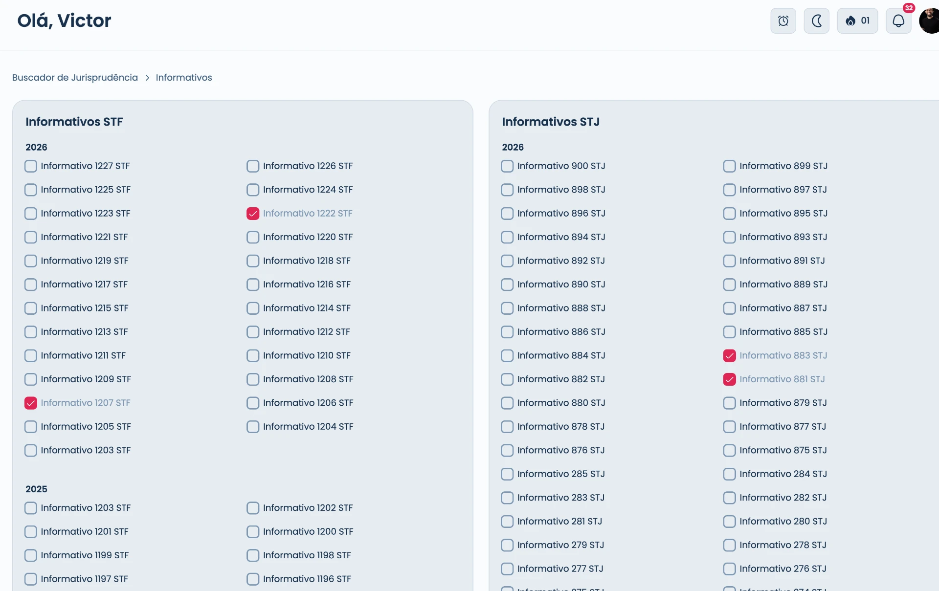
Task: Select the Informativo 1209 STF label
Action: point(86,379)
